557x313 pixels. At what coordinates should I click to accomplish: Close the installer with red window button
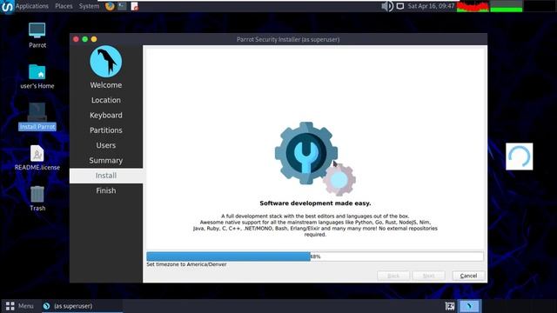[76, 39]
